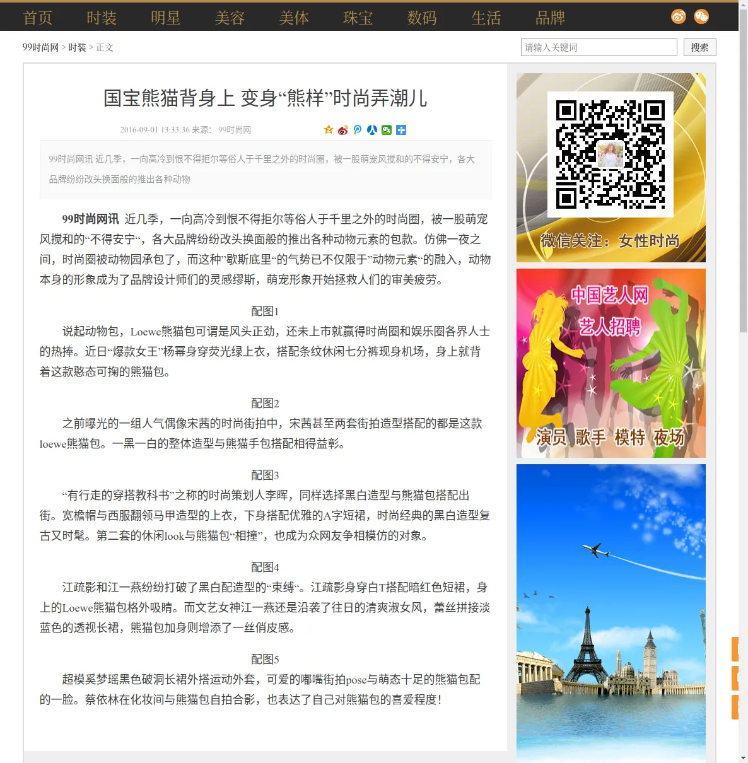Share article to Qzone star icon

click(328, 130)
